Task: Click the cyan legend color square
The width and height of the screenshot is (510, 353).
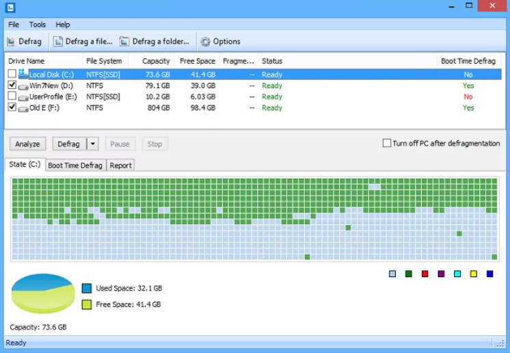Action: [x=457, y=274]
